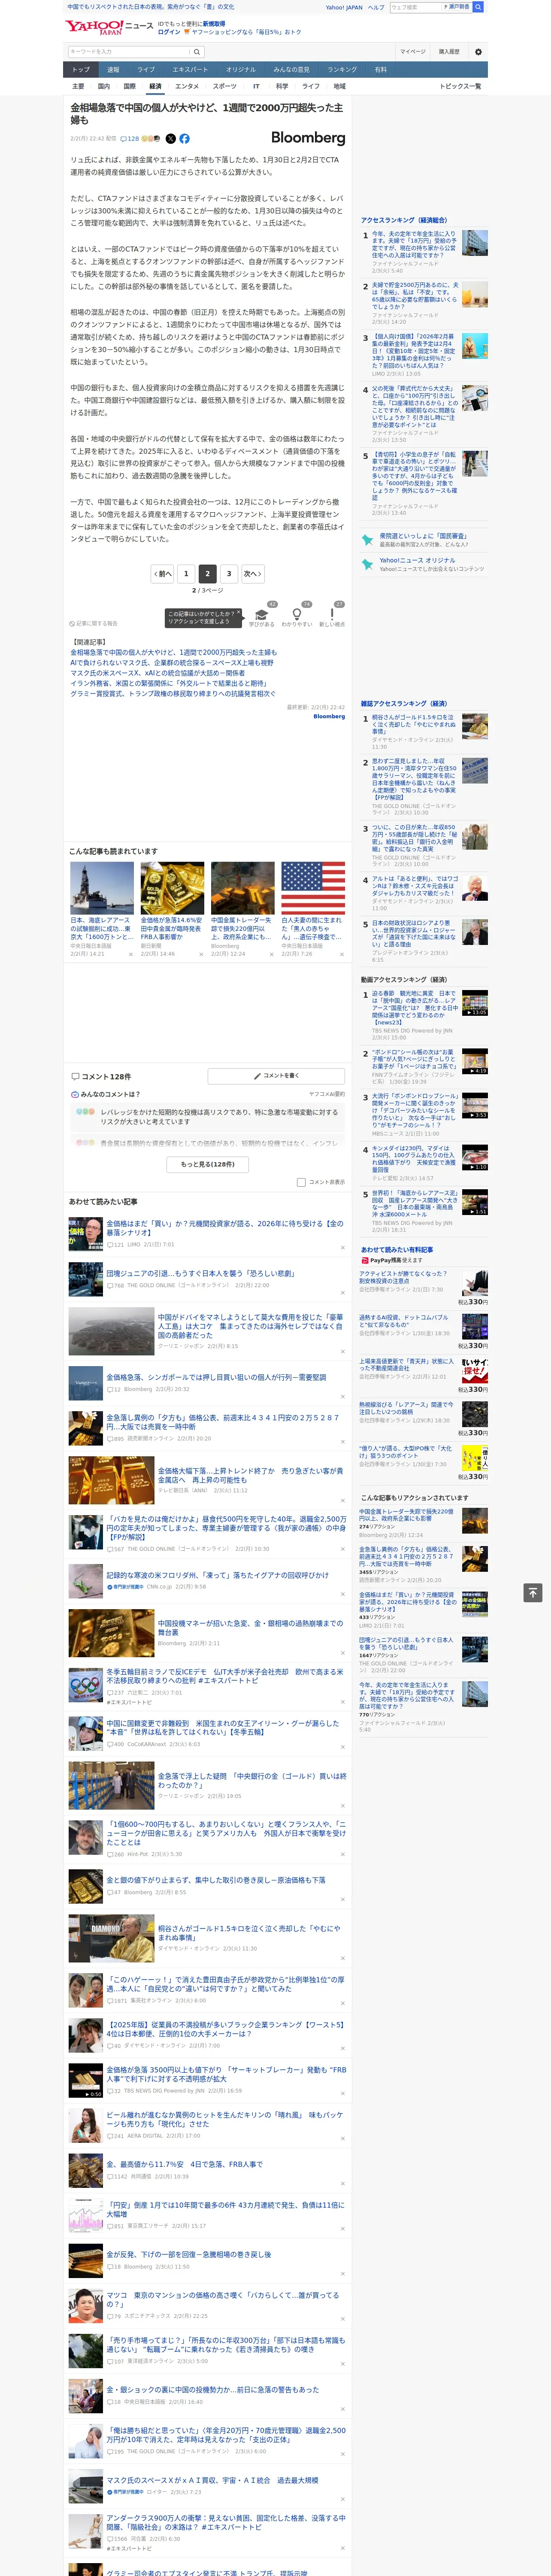This screenshot has width=551, height=2576.
Task: Go to page 1 of the article
Action: (x=186, y=574)
